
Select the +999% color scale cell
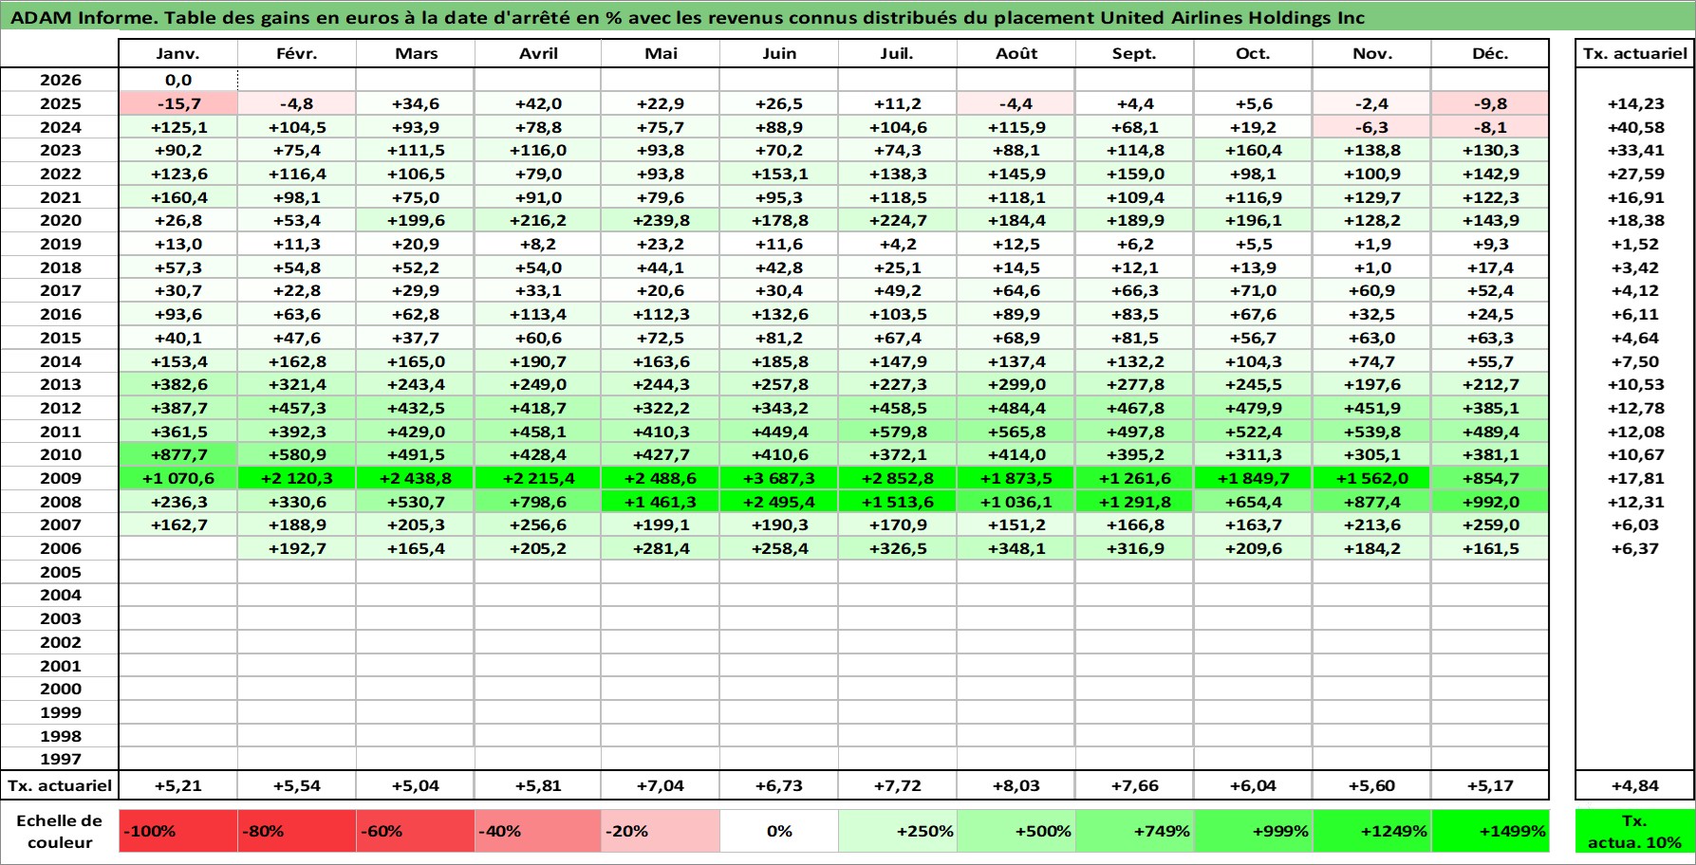[x=1253, y=831]
